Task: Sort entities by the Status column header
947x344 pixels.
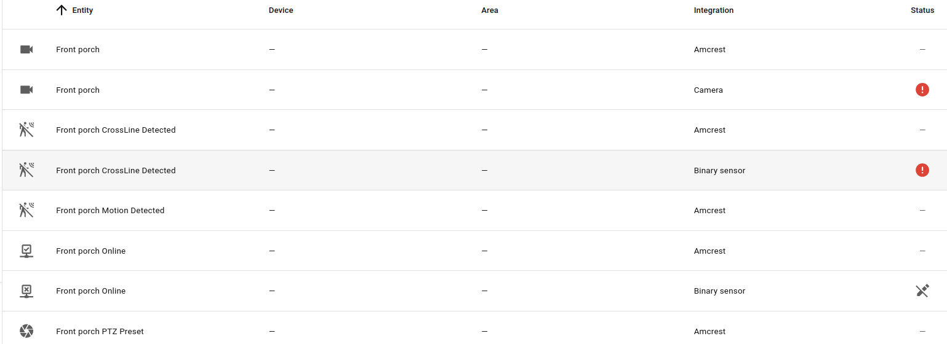Action: tap(922, 10)
